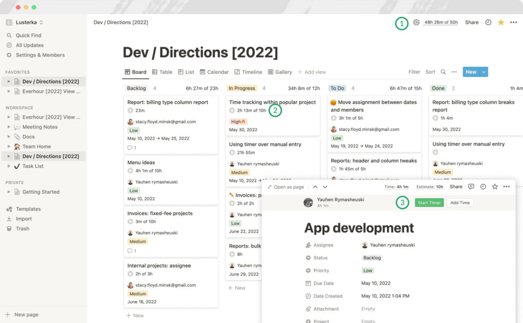Open the comments icon in the task popup
523x323 pixels.
click(470, 187)
